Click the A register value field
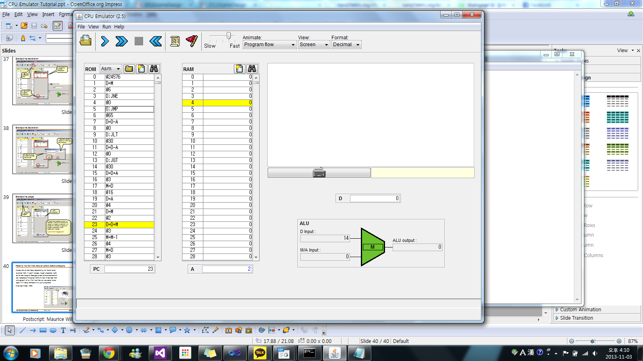Screen dimensions: 643x361 point(227,269)
